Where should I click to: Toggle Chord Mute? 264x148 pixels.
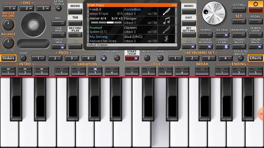click(239, 46)
